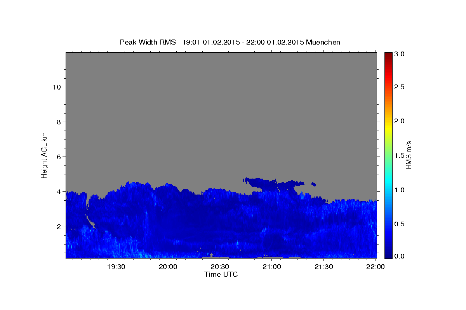Click the height tick label 10
Screen dimensions: 466x310
tap(57, 87)
